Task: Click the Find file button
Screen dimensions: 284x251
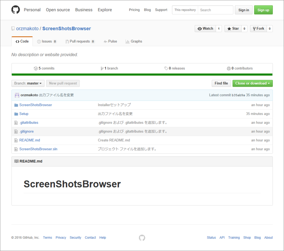Action: click(221, 83)
